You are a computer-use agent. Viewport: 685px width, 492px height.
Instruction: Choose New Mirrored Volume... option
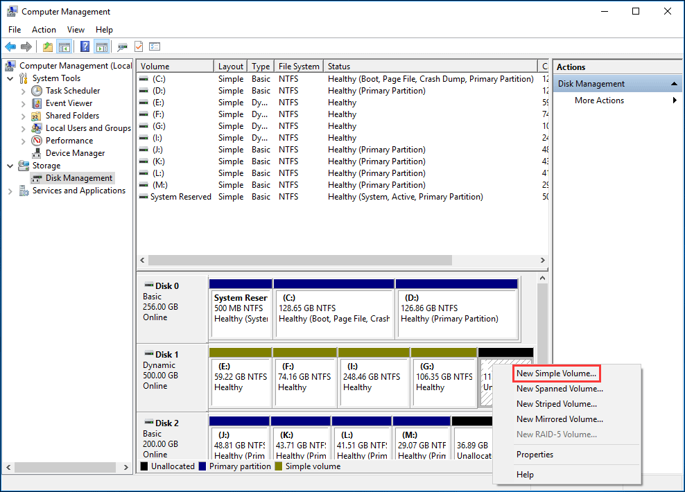pyautogui.click(x=560, y=419)
